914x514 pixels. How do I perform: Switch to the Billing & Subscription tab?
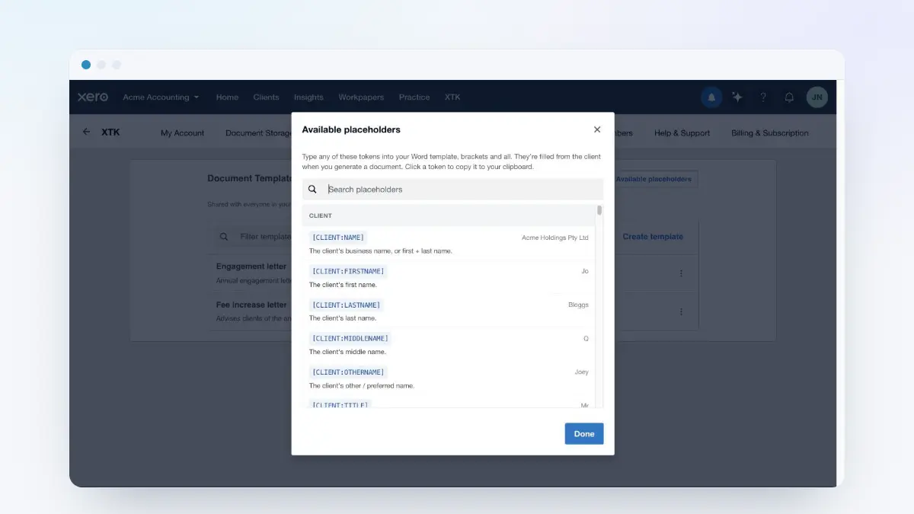pos(770,133)
